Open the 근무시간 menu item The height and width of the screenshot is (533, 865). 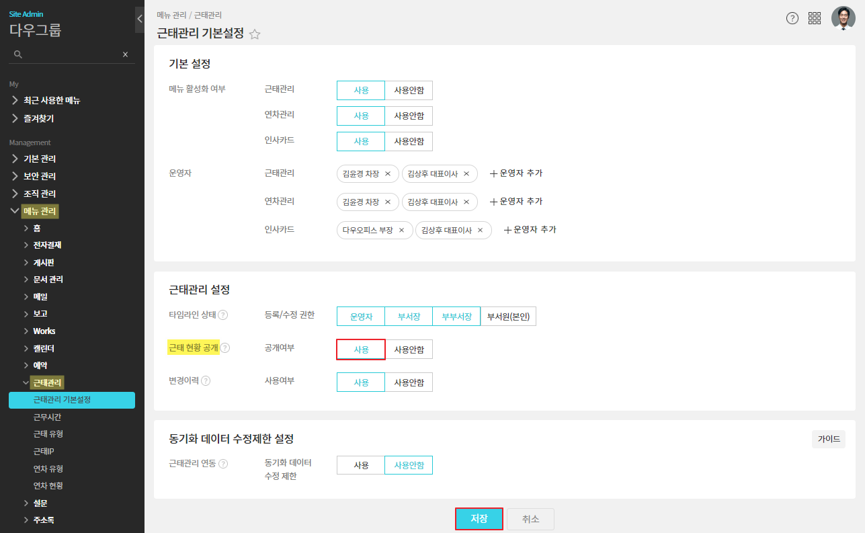click(47, 417)
